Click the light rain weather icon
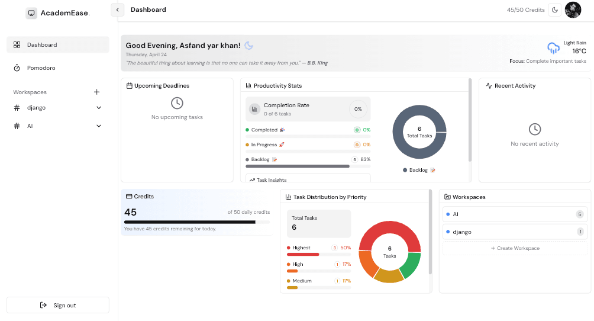 tap(553, 49)
